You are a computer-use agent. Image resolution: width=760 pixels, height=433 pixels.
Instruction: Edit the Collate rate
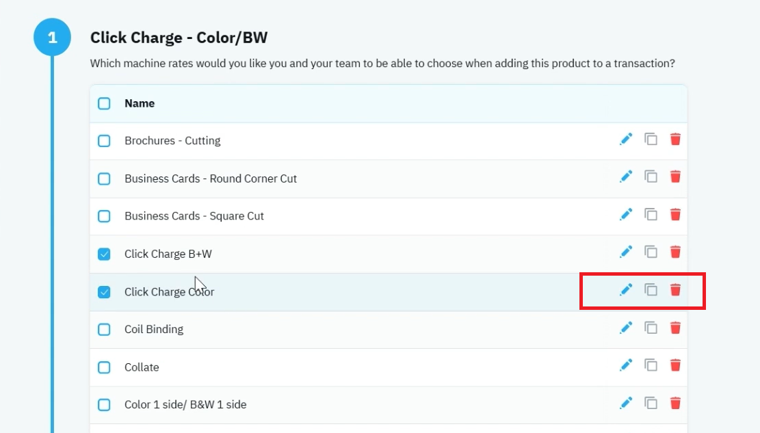626,365
